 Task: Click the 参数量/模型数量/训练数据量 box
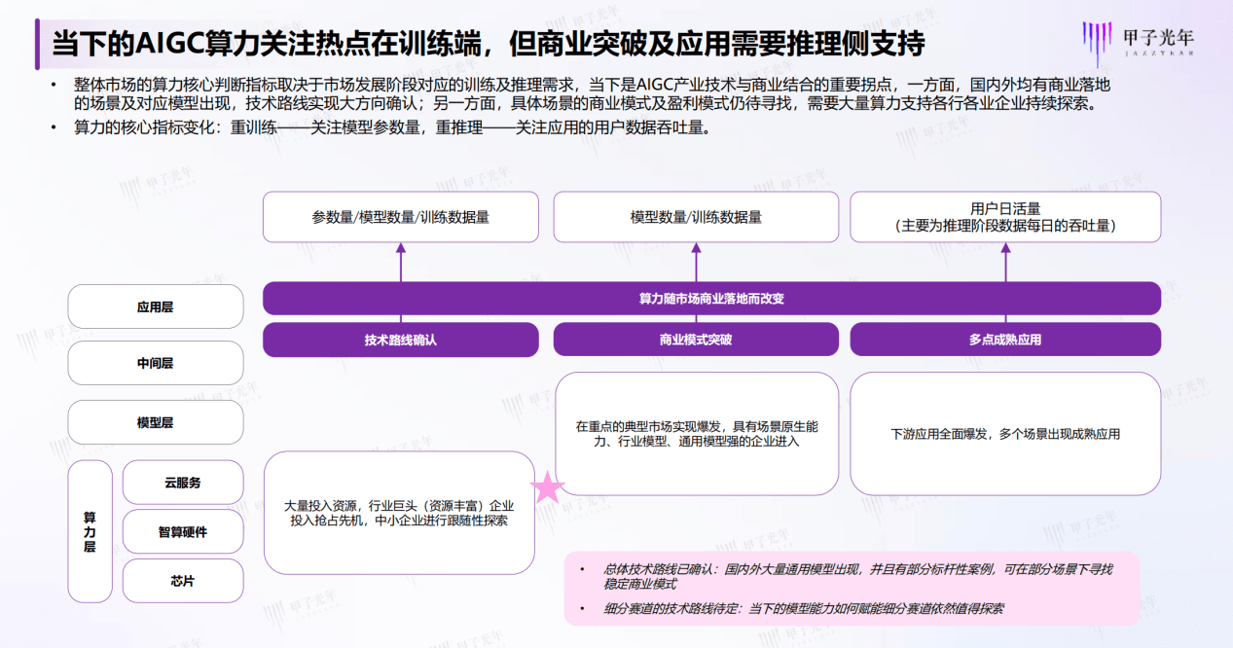click(401, 217)
